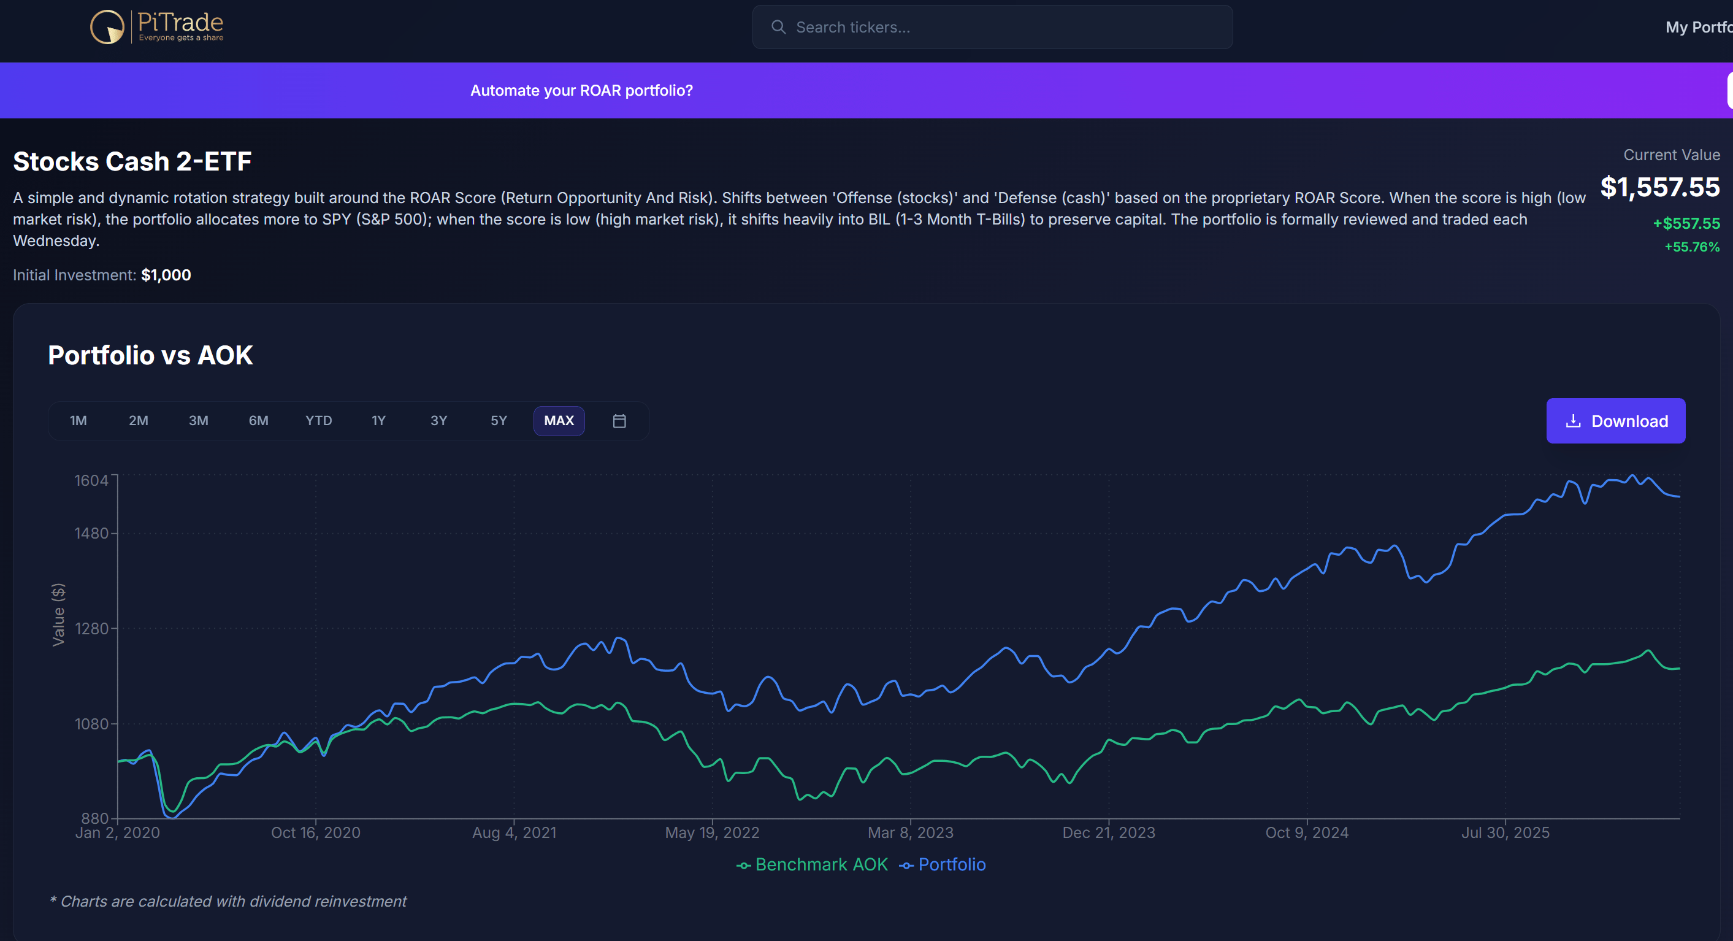Image resolution: width=1733 pixels, height=941 pixels.
Task: Click the Oct 9, 2024 axis label
Action: pyautogui.click(x=1306, y=832)
